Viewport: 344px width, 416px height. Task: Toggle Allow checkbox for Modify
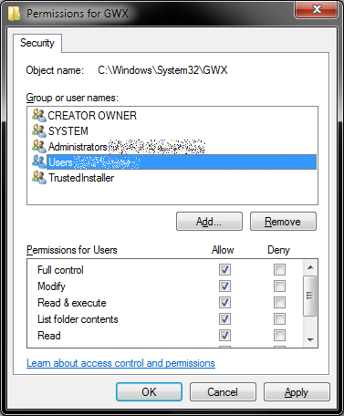pos(224,286)
